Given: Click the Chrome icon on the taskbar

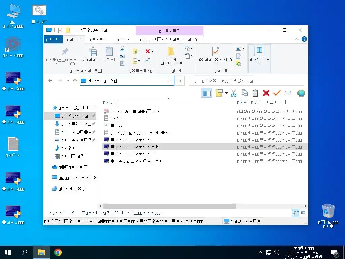Looking at the screenshot, I should click(58, 252).
